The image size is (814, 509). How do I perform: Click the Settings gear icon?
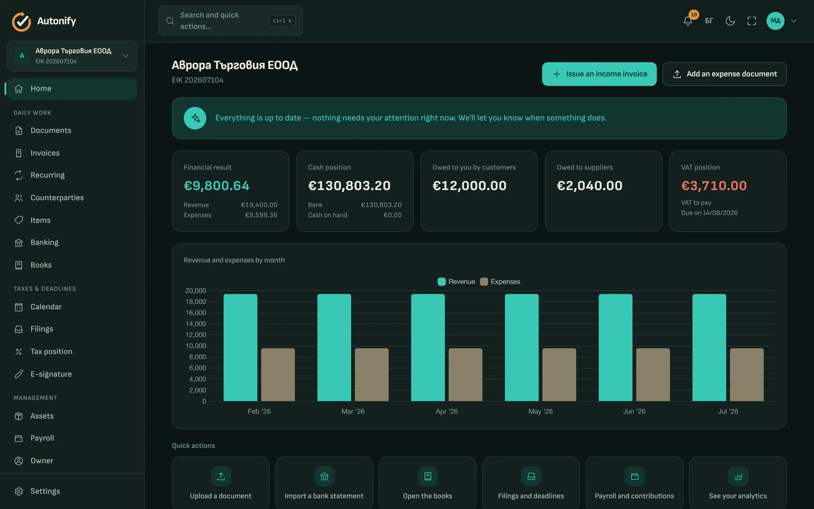point(18,491)
